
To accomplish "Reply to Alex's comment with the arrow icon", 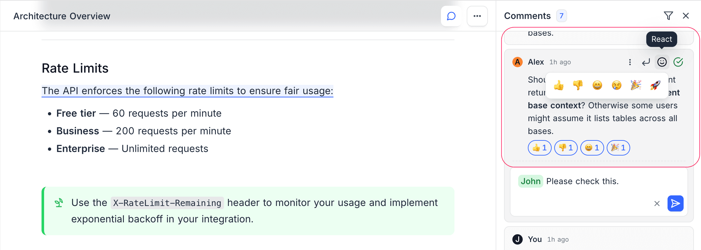I will click(x=646, y=62).
